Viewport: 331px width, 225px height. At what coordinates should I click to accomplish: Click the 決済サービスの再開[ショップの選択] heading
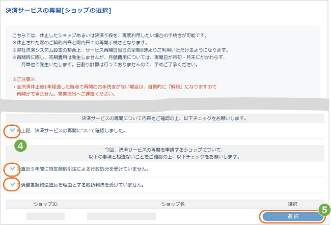(x=58, y=10)
